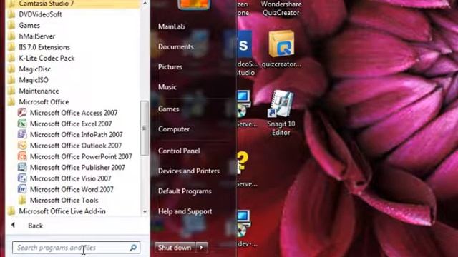Screen dimensions: 458x257
Task: Open the Wondershare QuizCreator desktop icon
Action: coord(281,9)
